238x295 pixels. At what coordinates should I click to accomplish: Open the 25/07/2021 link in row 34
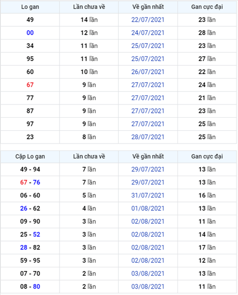pyautogui.click(x=148, y=46)
